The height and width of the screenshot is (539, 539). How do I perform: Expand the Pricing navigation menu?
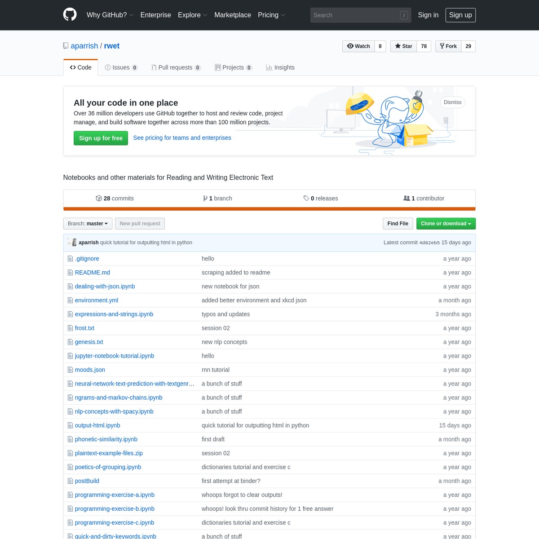pos(271,15)
